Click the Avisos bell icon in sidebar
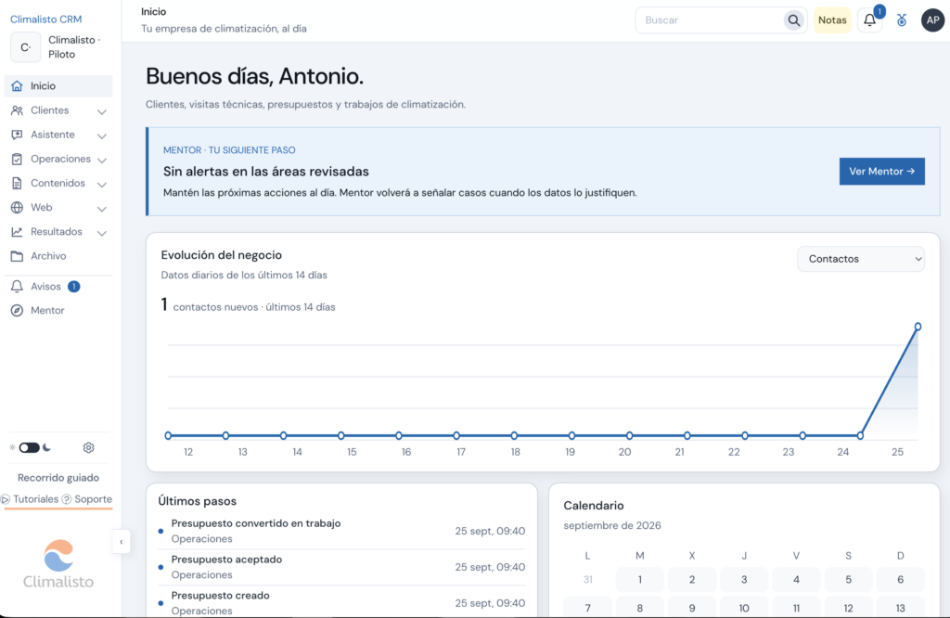The width and height of the screenshot is (950, 618). point(17,286)
